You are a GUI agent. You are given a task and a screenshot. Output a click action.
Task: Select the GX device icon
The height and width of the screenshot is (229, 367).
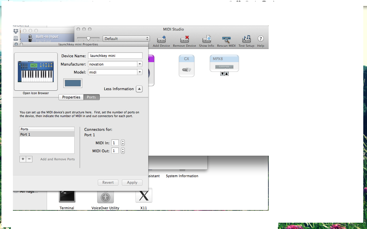click(x=187, y=66)
